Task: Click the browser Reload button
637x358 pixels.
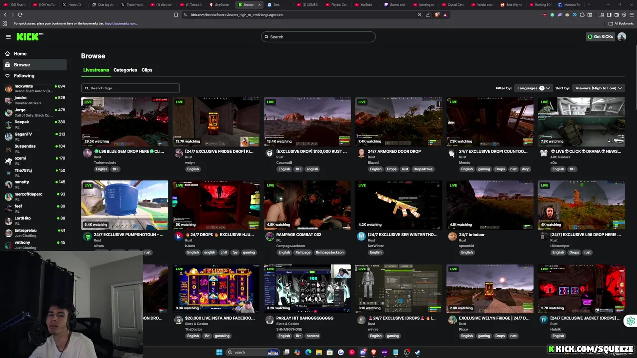Action: coord(20,15)
